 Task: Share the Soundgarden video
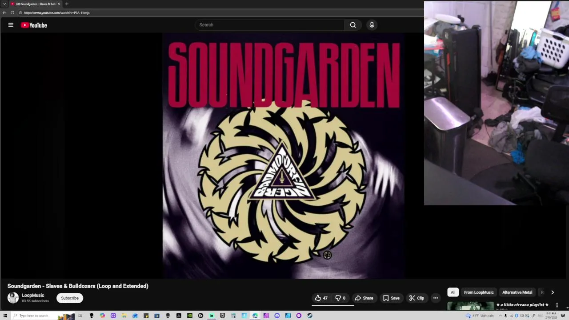pyautogui.click(x=364, y=298)
